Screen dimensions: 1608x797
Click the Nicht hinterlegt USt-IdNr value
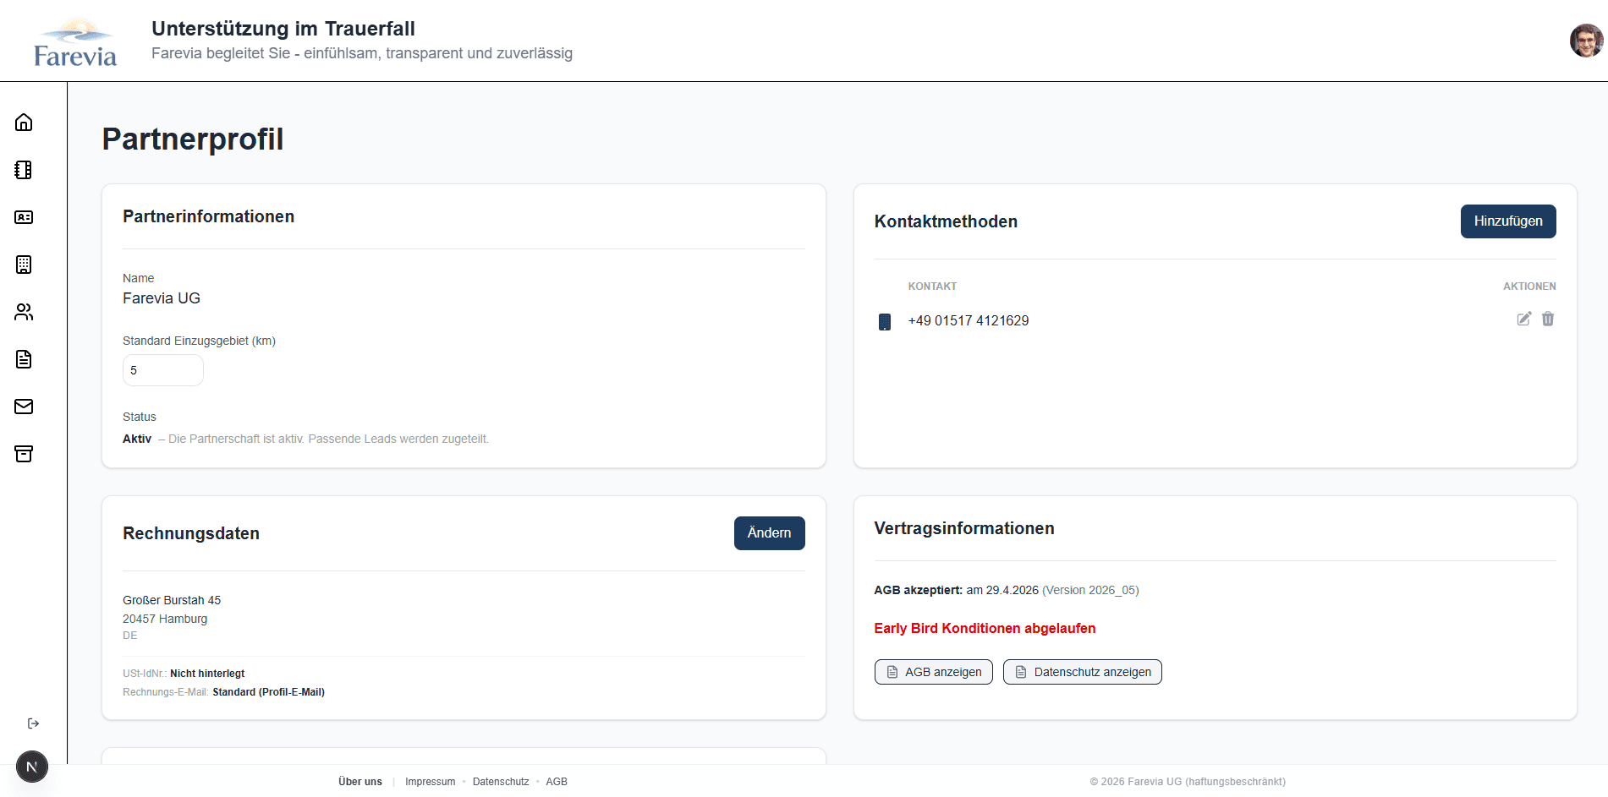coord(207,674)
